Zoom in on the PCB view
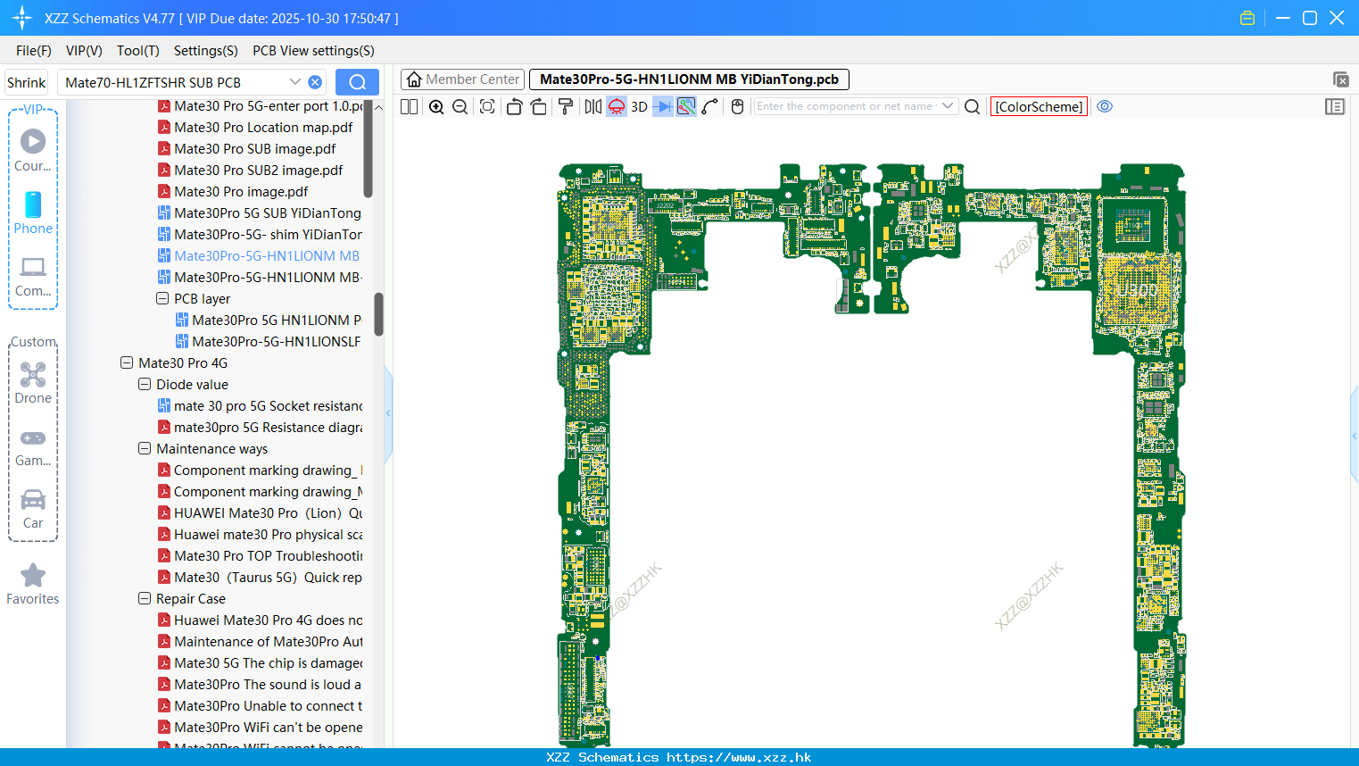The height and width of the screenshot is (766, 1359). (436, 106)
